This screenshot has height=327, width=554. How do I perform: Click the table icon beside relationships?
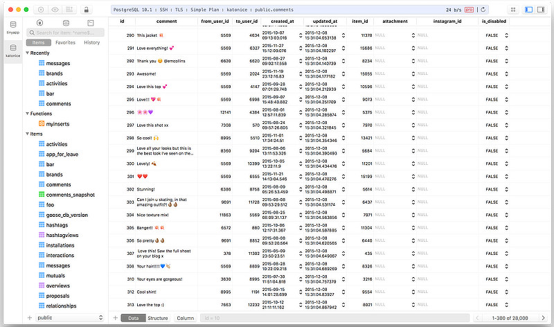42,306
